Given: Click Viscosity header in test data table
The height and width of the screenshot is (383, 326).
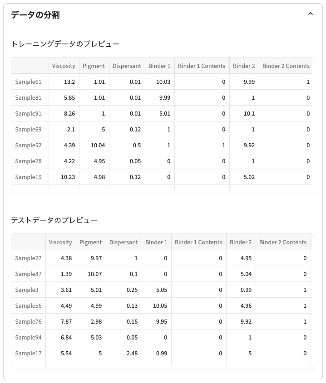Looking at the screenshot, I should coord(60,242).
